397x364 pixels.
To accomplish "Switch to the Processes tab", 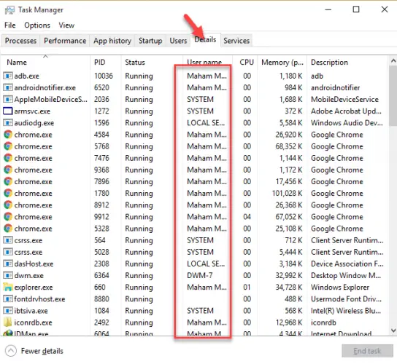I will tap(20, 41).
